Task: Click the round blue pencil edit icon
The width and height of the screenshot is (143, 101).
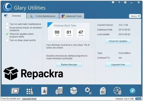Action: tap(132, 91)
